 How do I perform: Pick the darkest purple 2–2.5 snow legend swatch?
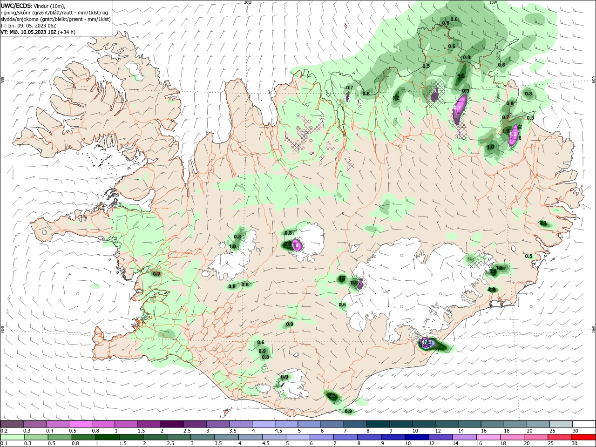pos(172,424)
